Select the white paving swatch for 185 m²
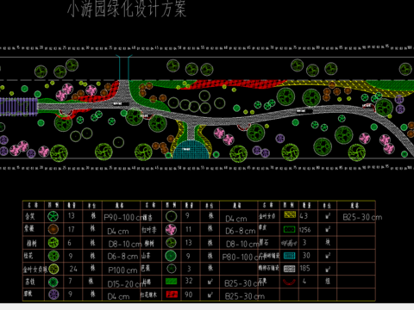 click(290, 269)
